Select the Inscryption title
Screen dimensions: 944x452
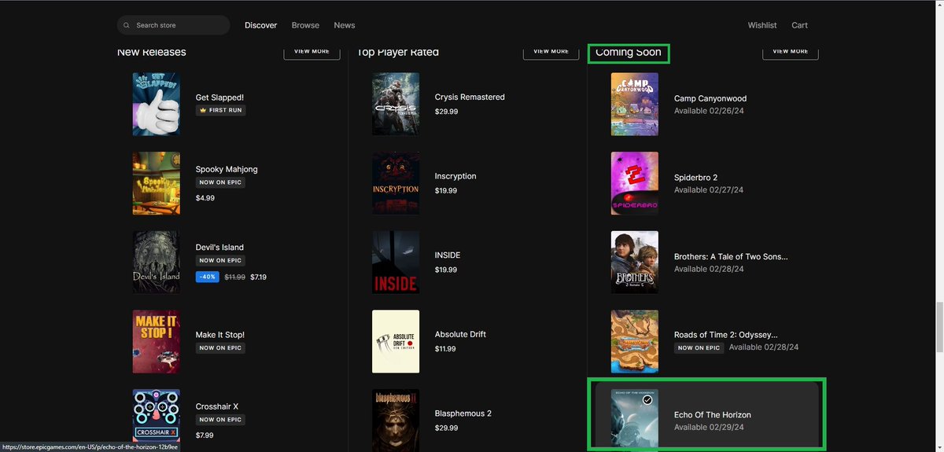(x=455, y=176)
